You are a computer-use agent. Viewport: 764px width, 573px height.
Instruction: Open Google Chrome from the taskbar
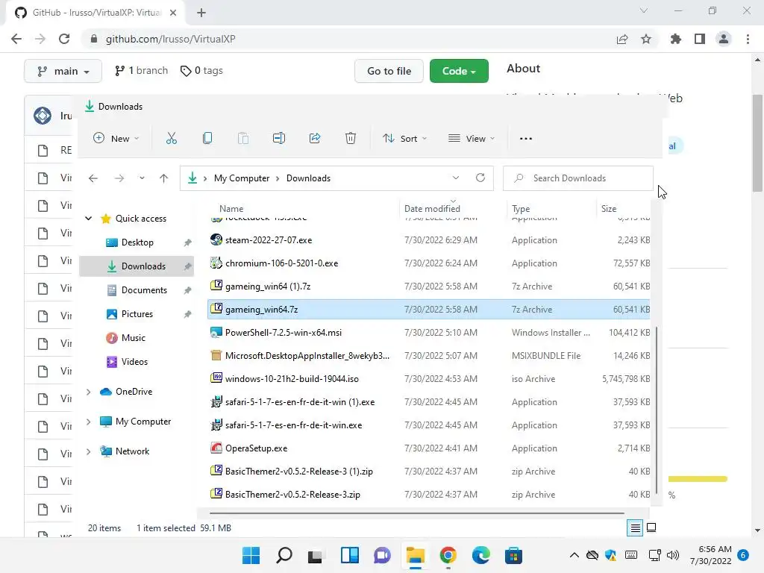(x=448, y=555)
